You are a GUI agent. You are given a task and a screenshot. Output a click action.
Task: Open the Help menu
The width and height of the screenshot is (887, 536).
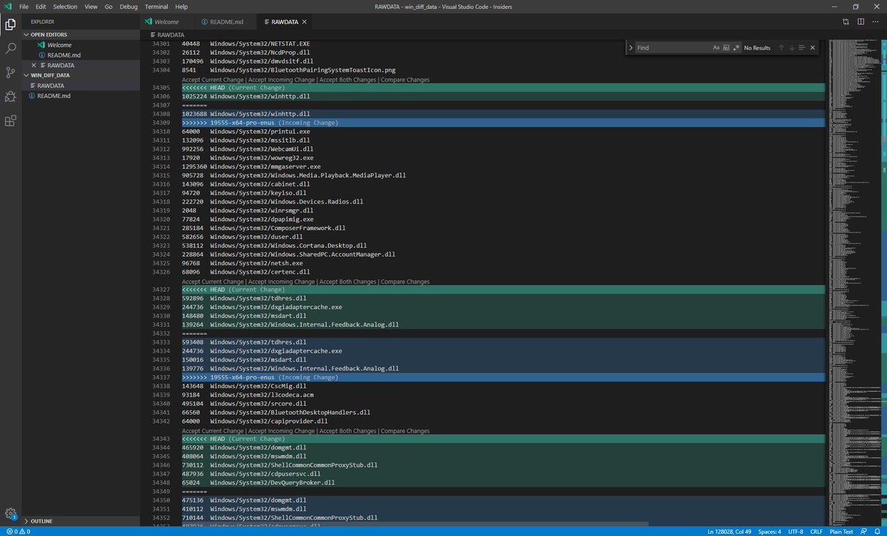(181, 6)
